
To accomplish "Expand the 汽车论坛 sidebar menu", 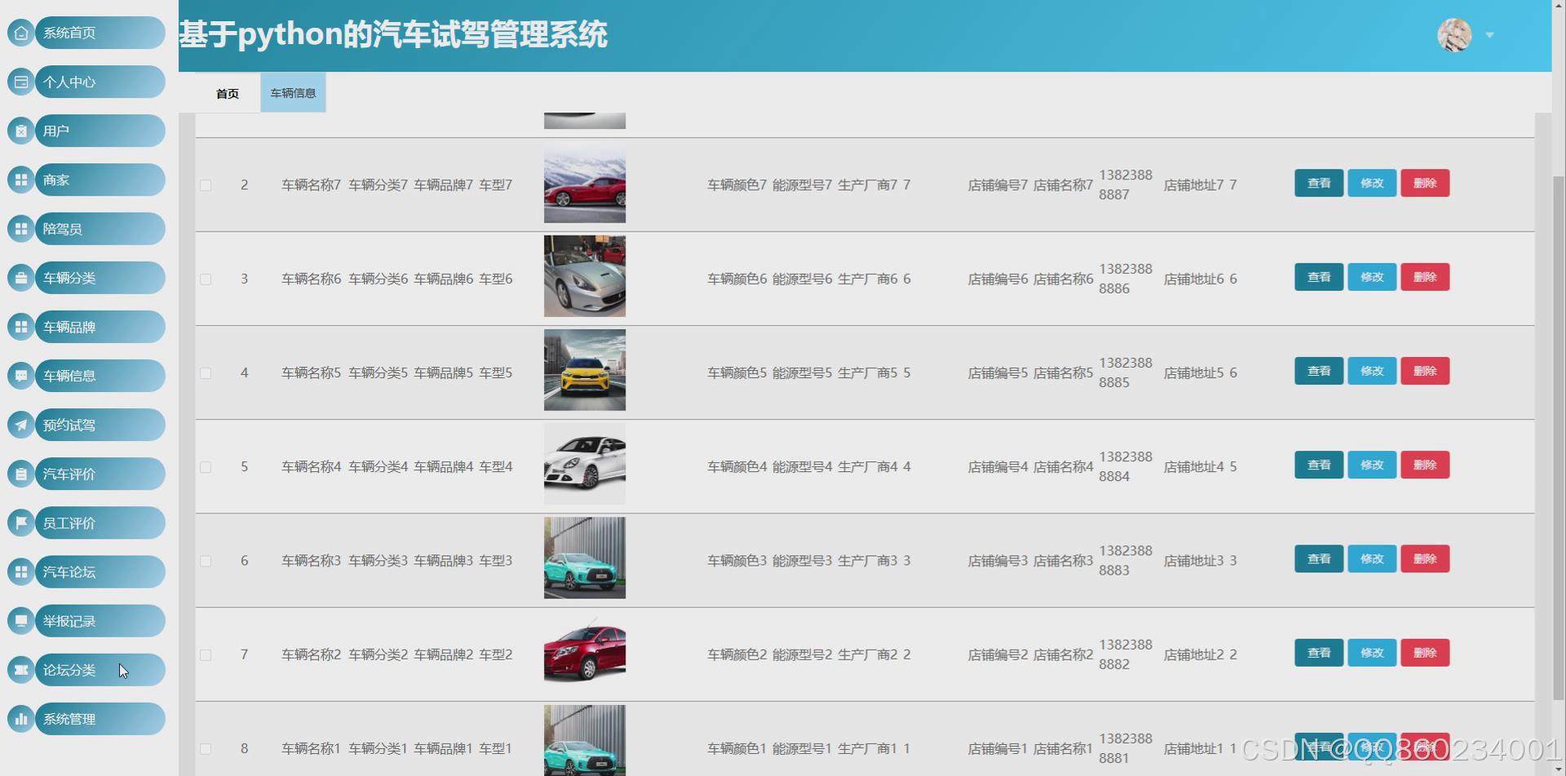I will click(x=100, y=572).
